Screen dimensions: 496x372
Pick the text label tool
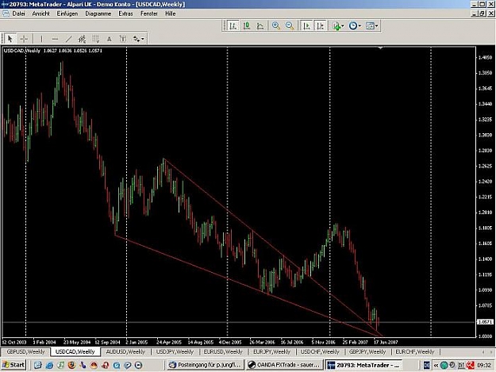(123, 39)
